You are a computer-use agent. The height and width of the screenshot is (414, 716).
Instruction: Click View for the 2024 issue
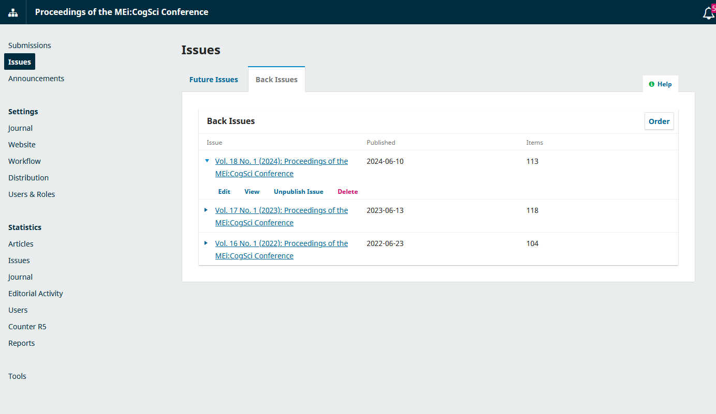[x=252, y=192]
